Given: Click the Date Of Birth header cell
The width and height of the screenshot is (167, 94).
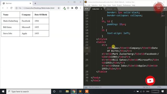Looking at the screenshot, I should click(x=41, y=15).
